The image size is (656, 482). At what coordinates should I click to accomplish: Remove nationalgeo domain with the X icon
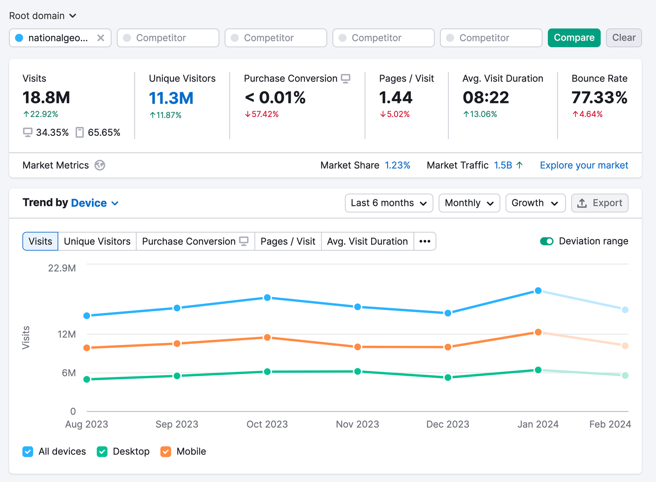coord(101,38)
